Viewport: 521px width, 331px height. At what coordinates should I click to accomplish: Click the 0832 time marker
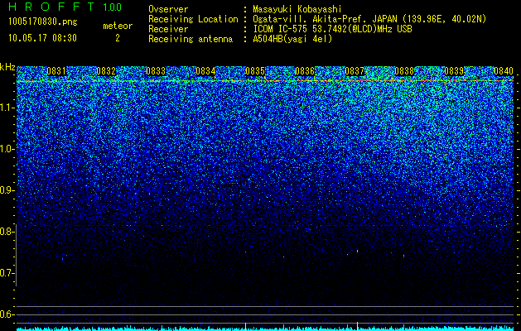[106, 71]
